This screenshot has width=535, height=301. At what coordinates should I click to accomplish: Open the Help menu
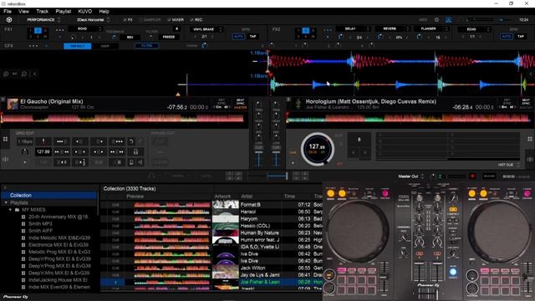click(104, 11)
